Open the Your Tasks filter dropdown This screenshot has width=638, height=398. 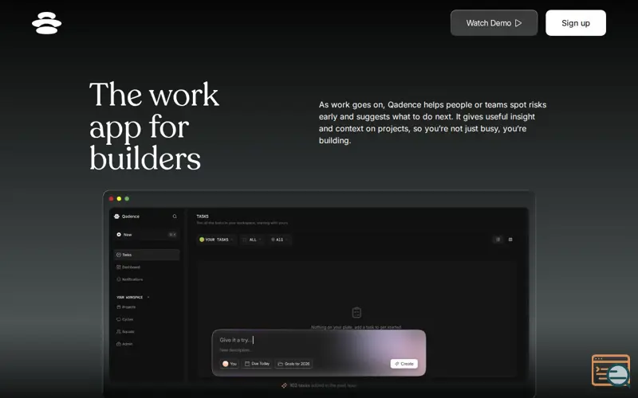[216, 240]
